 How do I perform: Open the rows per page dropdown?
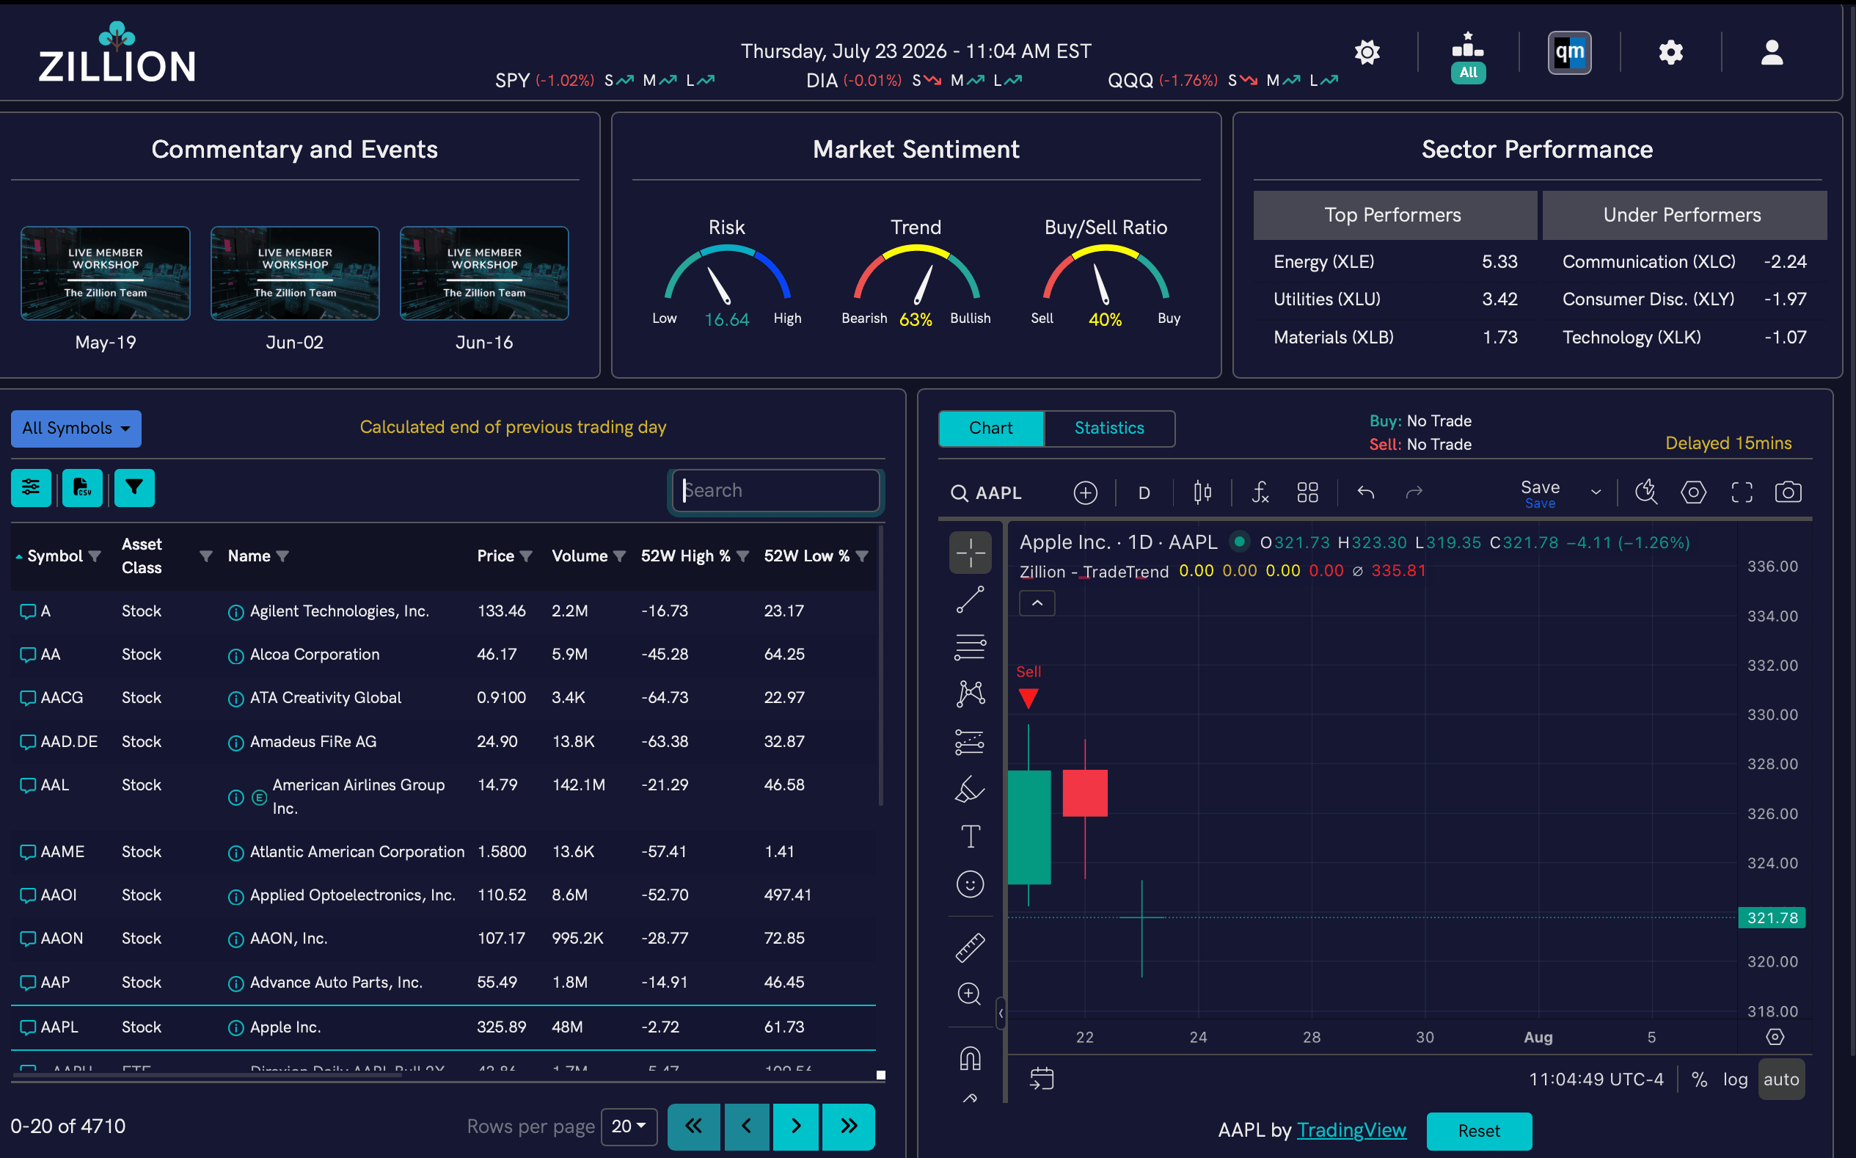click(629, 1126)
